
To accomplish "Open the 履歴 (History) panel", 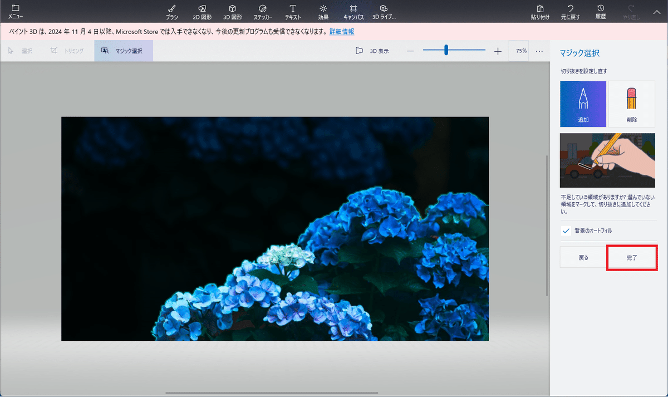I will coord(601,12).
